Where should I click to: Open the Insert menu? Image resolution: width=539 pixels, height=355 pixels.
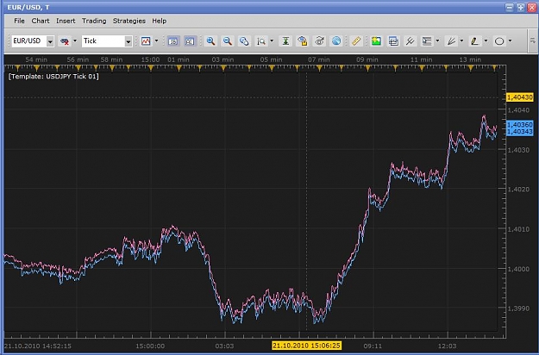[66, 21]
